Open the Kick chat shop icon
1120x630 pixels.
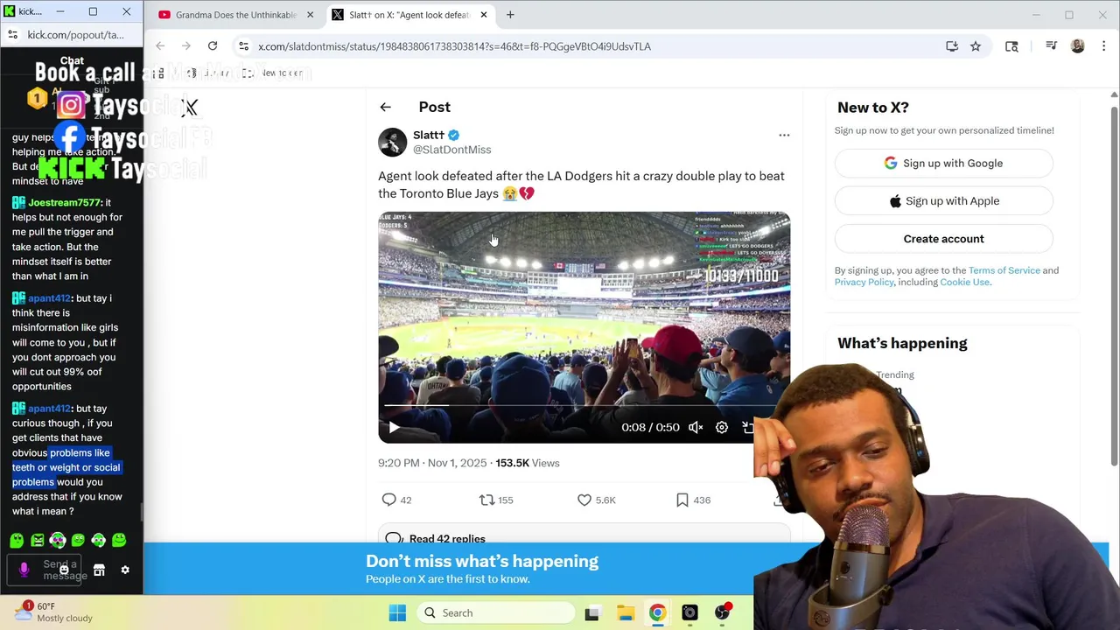click(99, 570)
